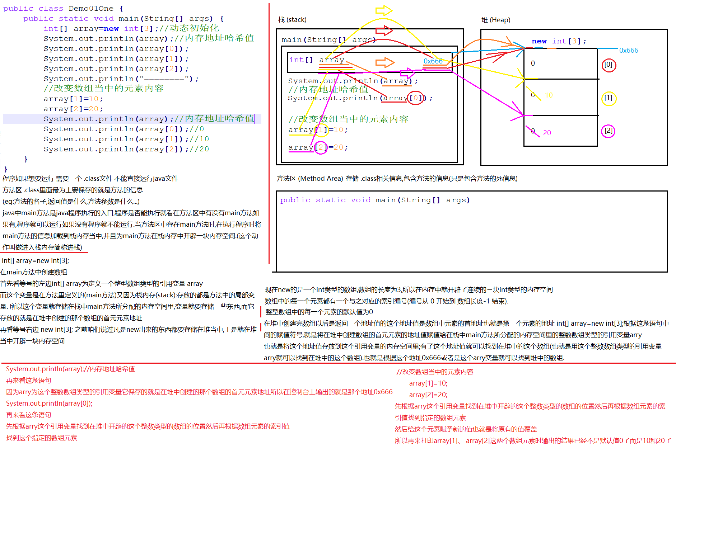
Task: Click the magenta value 20 in the heap cell
Action: pyautogui.click(x=547, y=133)
